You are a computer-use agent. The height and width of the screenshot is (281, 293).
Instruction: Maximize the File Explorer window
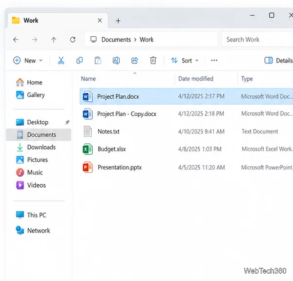(x=272, y=15)
